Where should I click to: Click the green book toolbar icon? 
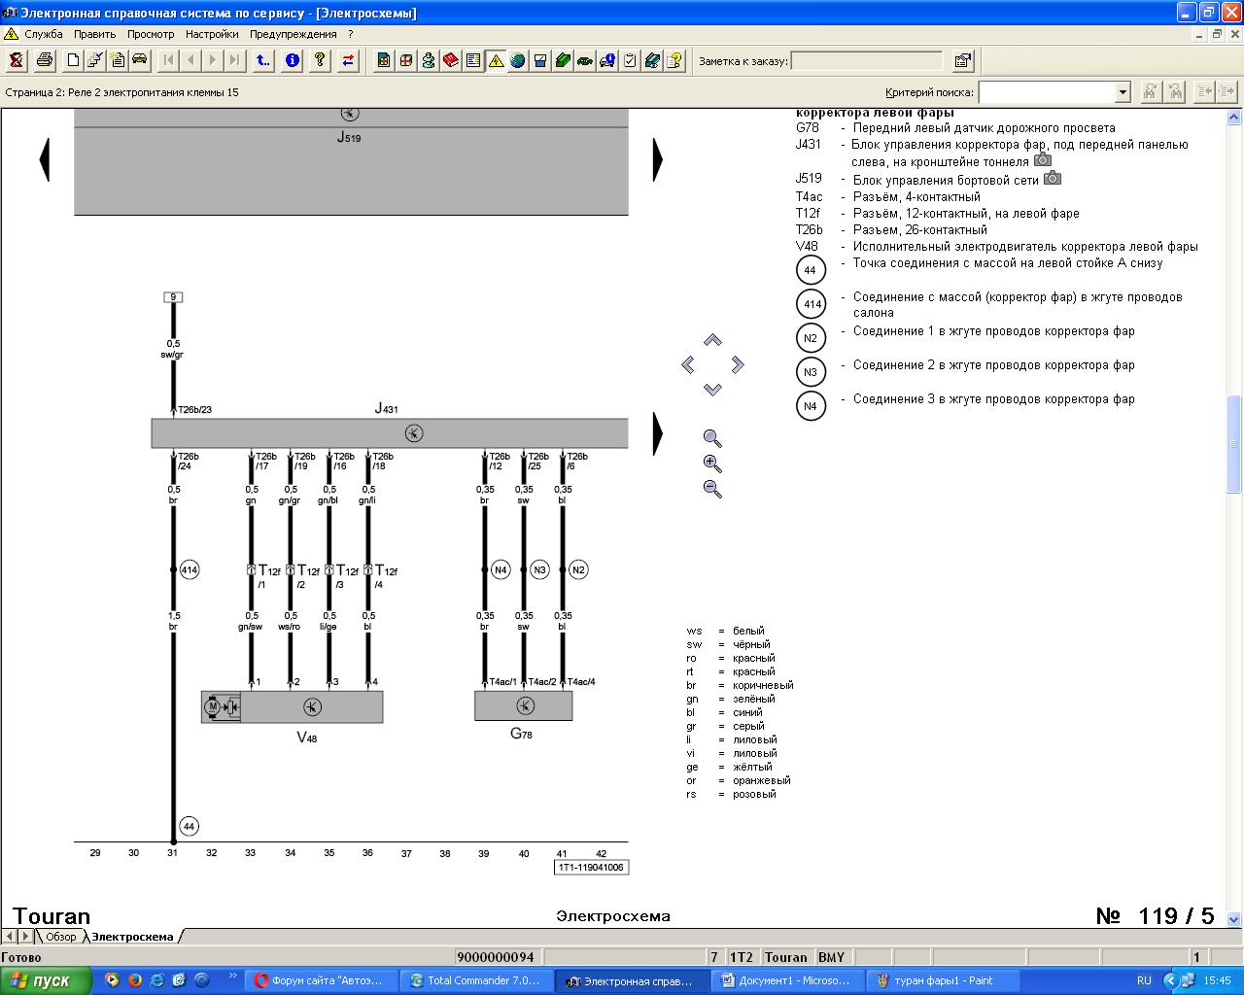tap(563, 60)
